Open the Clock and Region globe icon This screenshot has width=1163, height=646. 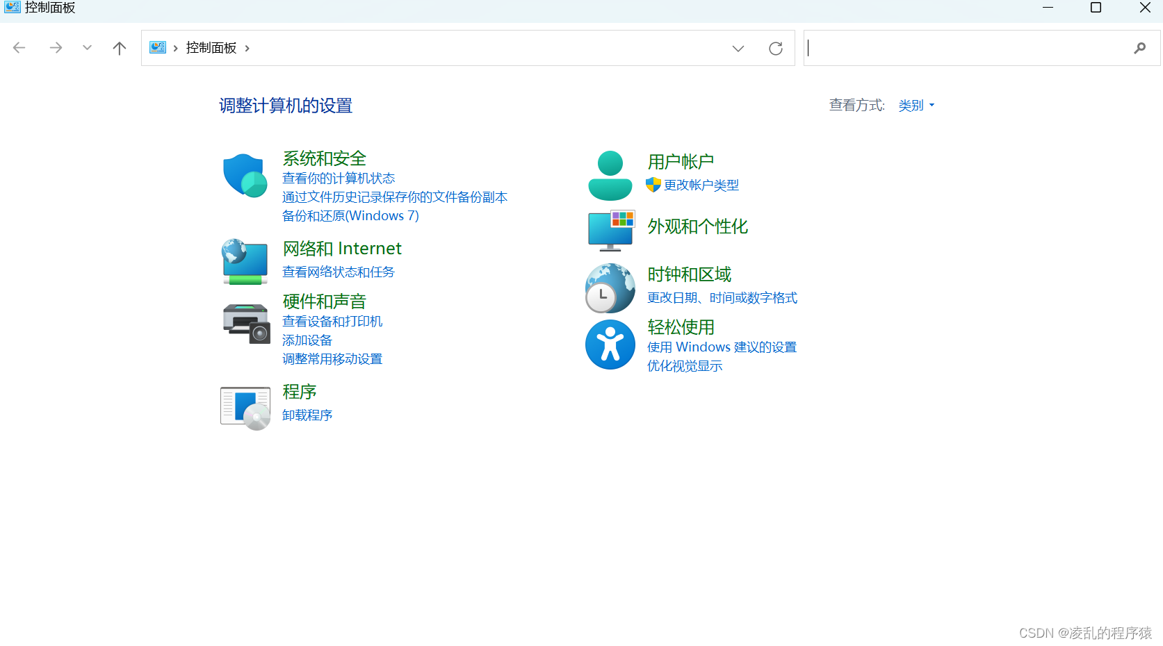click(610, 288)
